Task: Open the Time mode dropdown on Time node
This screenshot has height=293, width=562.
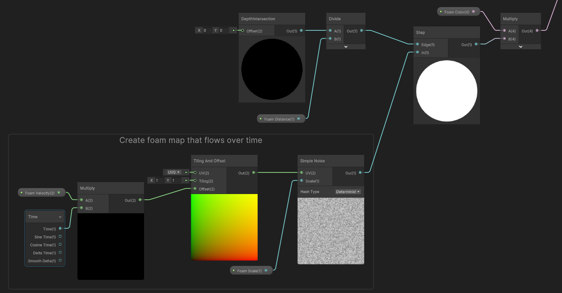Action: 60,216
